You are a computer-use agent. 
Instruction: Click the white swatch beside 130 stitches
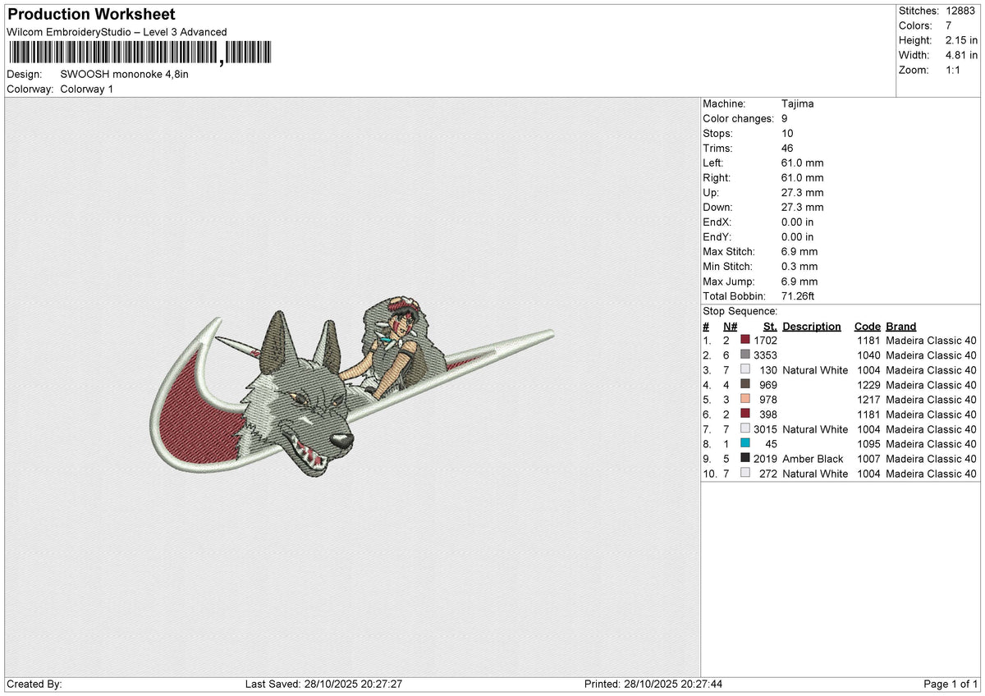744,370
